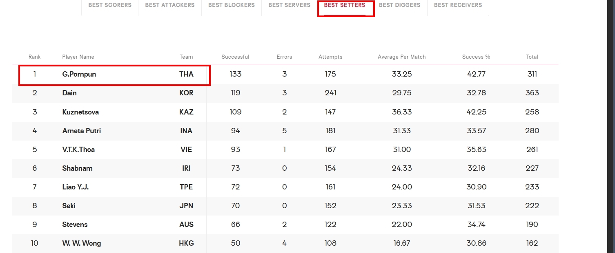
Task: Click team code JPN for Seki
Action: (186, 206)
